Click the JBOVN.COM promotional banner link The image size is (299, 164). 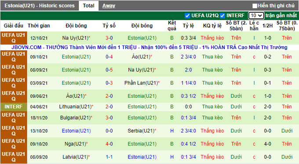point(149,47)
